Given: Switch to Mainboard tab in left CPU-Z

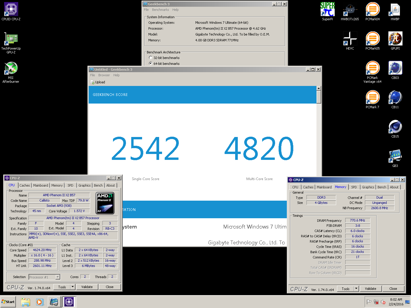Looking at the screenshot, I should 41,185.
